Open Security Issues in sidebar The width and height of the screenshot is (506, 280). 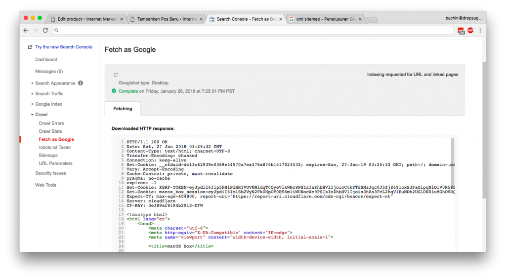(51, 173)
